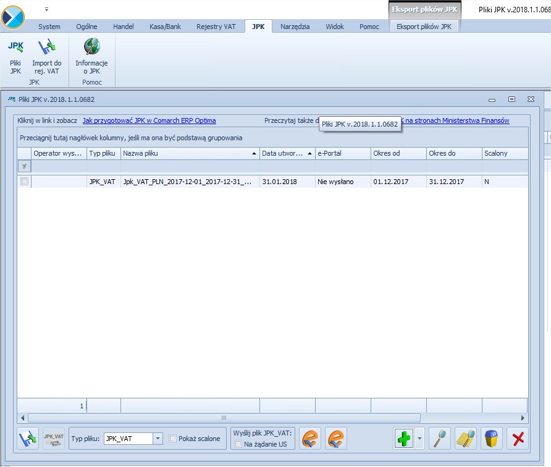Image resolution: width=551 pixels, height=467 pixels.
Task: Open dropdown arrow next to green plus
Action: coord(419,439)
